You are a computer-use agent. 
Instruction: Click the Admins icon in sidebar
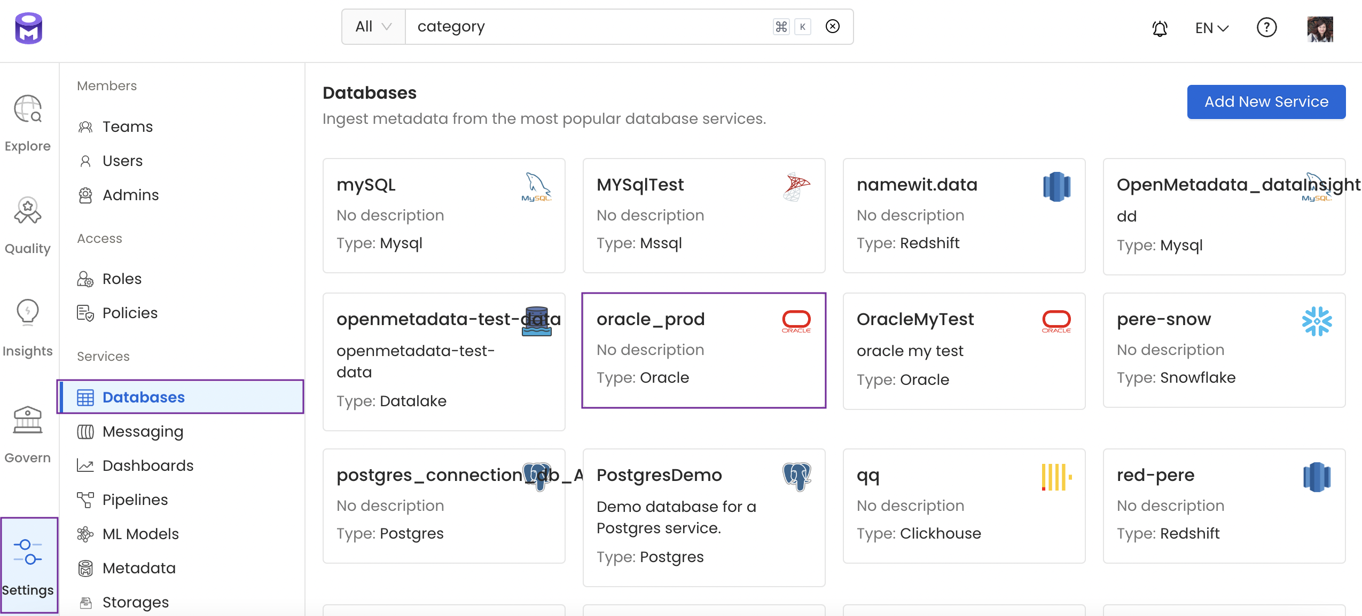tap(85, 195)
